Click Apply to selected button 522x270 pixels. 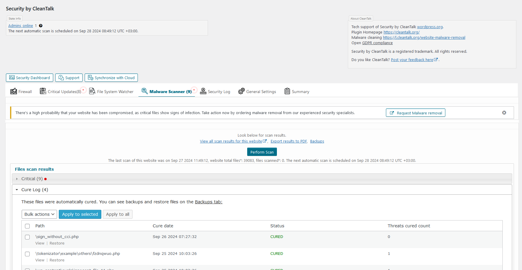tap(80, 214)
